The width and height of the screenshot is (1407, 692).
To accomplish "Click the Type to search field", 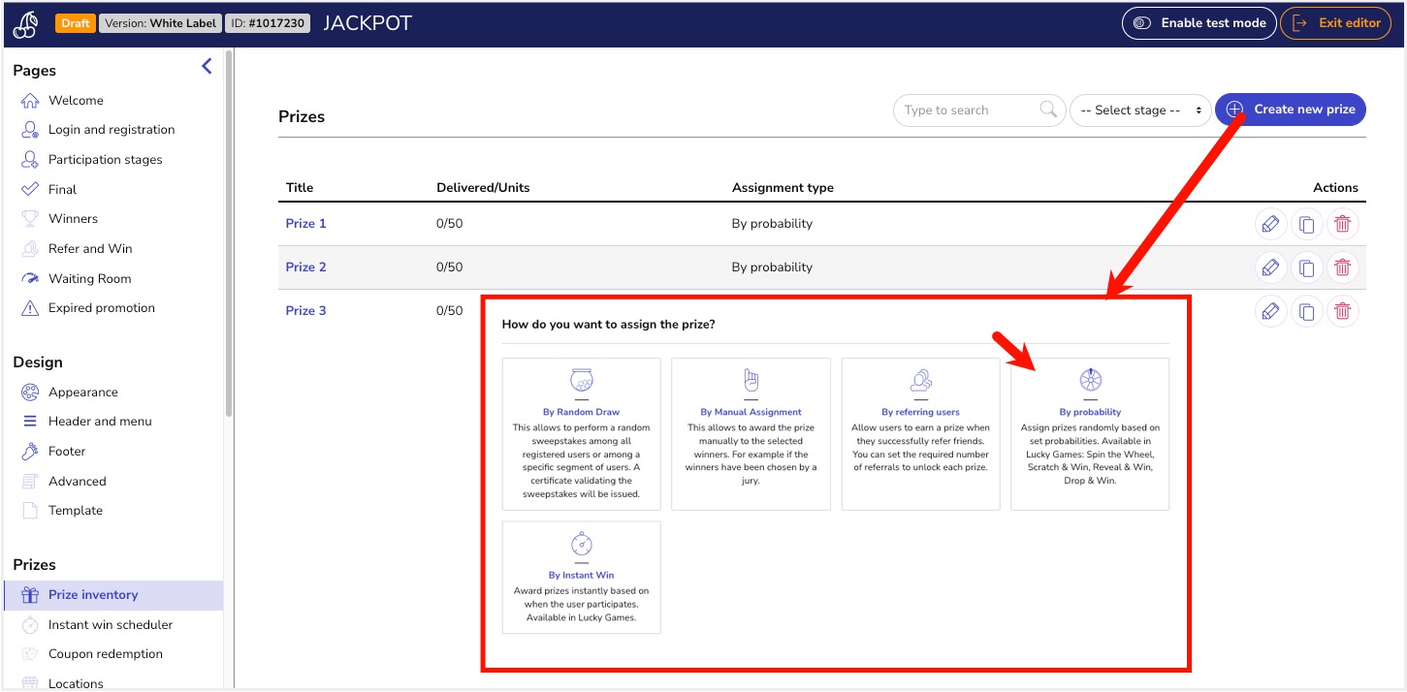I will coord(970,110).
